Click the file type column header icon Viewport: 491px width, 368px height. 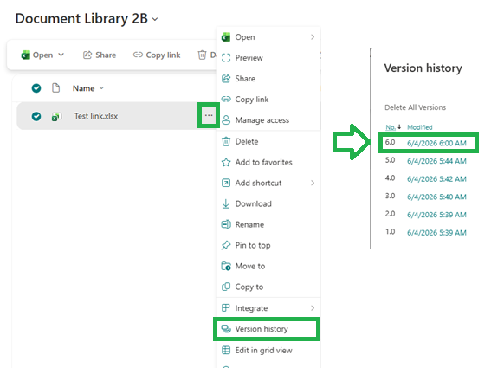(55, 88)
